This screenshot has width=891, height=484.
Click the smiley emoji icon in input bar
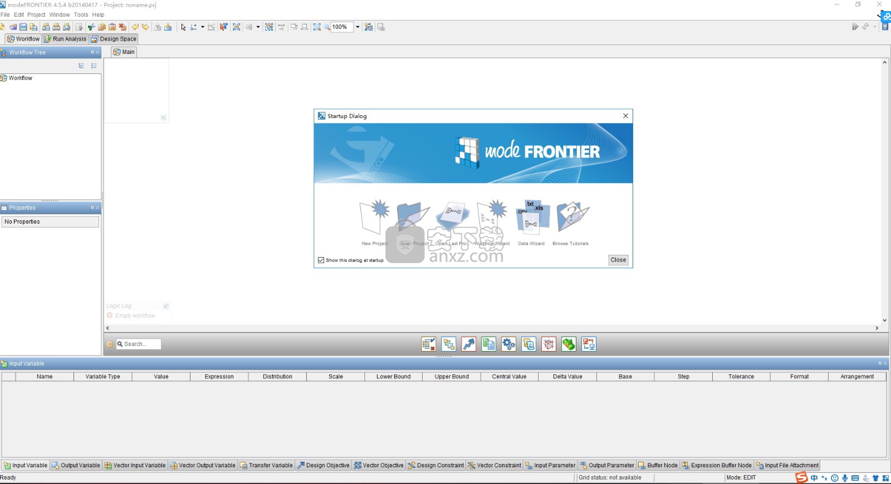(x=834, y=478)
